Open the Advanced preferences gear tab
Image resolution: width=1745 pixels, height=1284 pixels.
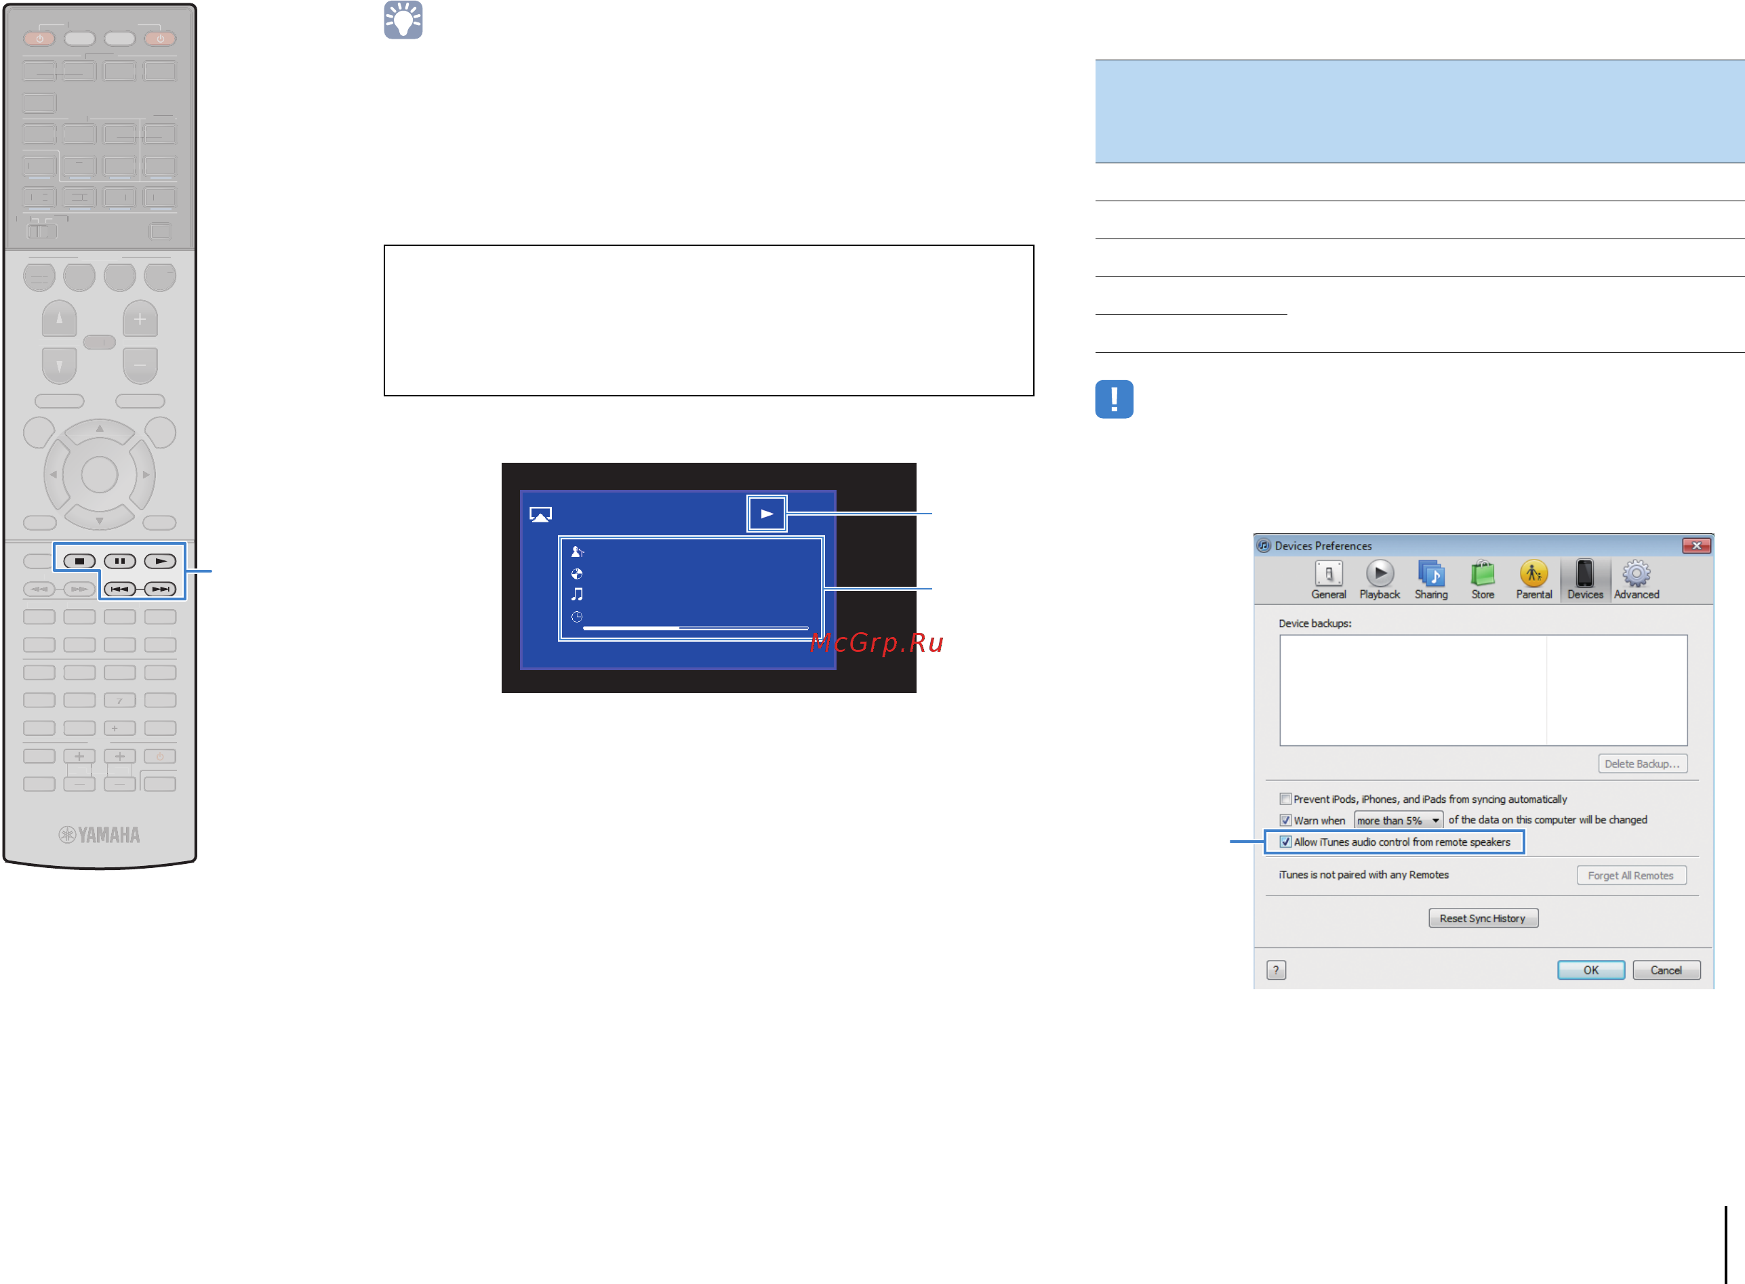1636,580
